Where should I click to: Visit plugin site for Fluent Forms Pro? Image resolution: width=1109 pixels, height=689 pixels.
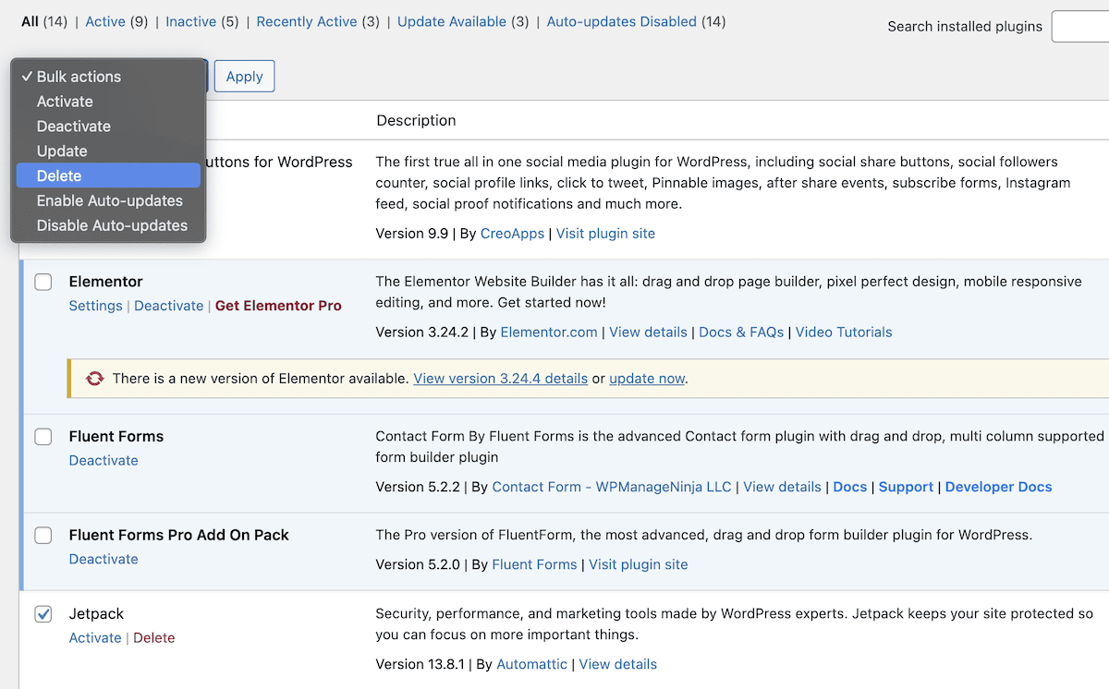(638, 564)
